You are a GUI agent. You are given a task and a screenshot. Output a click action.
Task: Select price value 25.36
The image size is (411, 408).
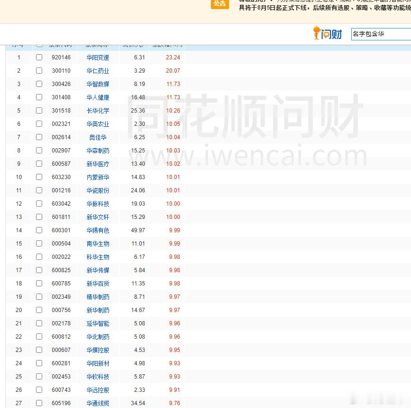[138, 111]
